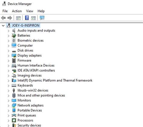This screenshot has height=127, width=143.
Task: Expand the Print queues category
Action: point(8,116)
